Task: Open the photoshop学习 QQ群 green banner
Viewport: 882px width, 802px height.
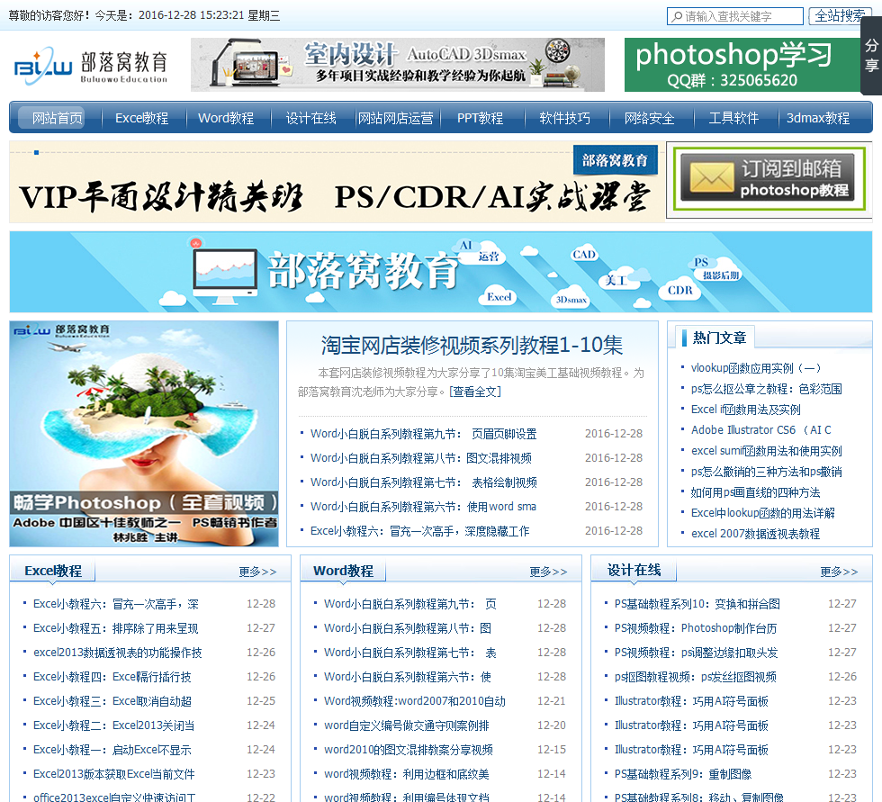Action: pos(742,65)
